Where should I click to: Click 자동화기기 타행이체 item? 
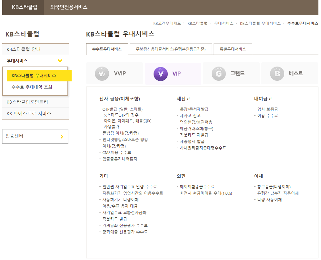[x=120, y=200]
